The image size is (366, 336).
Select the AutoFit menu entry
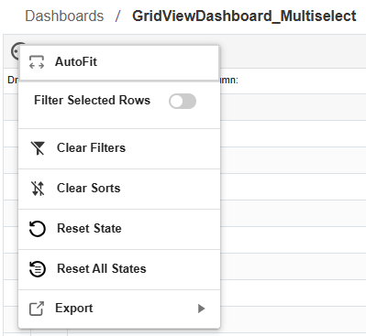(x=119, y=63)
